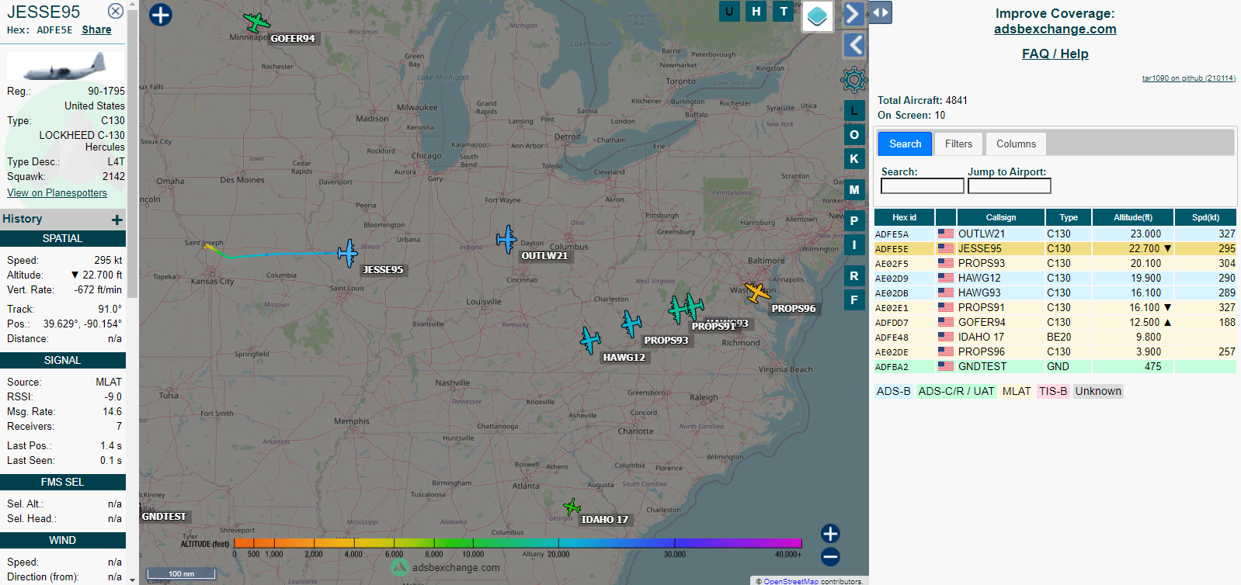Click the altitude color scale bar
The height and width of the screenshot is (585, 1241).
[517, 543]
